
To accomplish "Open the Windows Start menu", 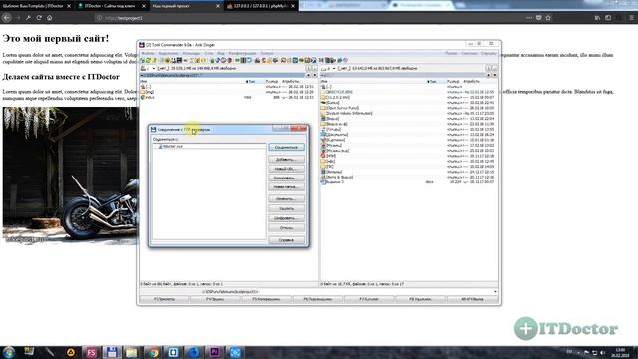I will [x=9, y=352].
